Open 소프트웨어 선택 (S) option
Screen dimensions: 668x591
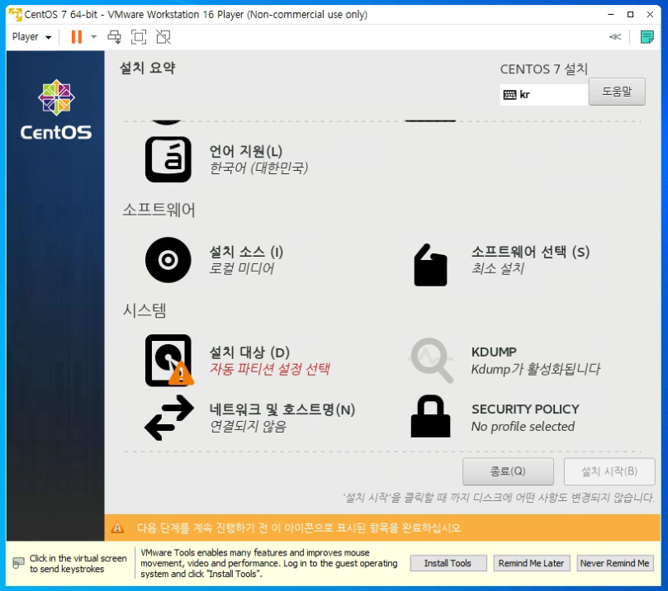click(x=530, y=252)
